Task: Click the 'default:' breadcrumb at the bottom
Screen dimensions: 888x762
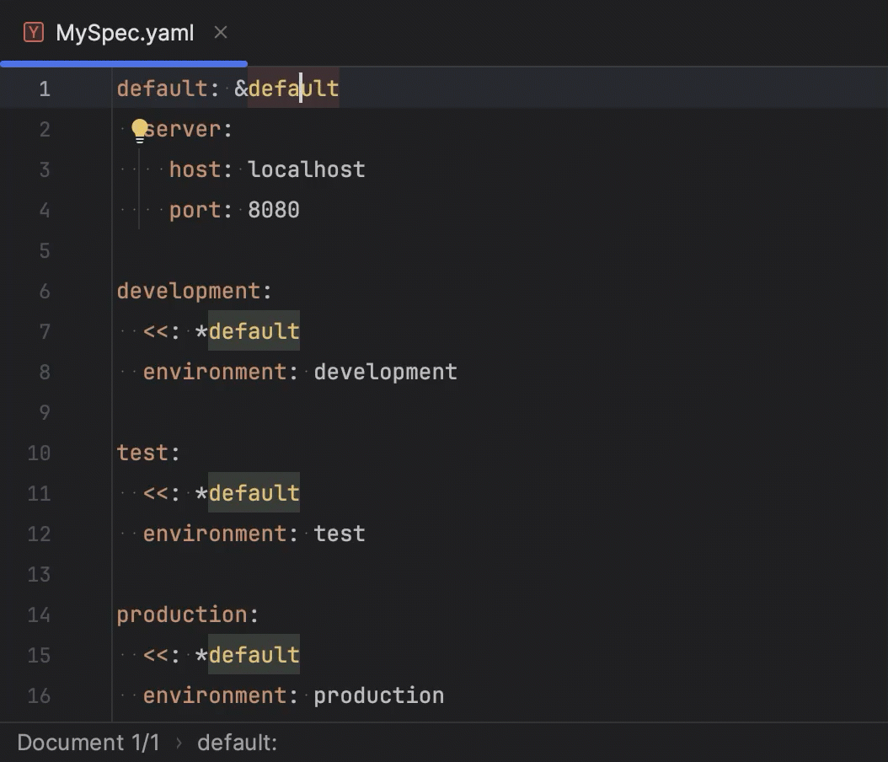Action: 237,742
